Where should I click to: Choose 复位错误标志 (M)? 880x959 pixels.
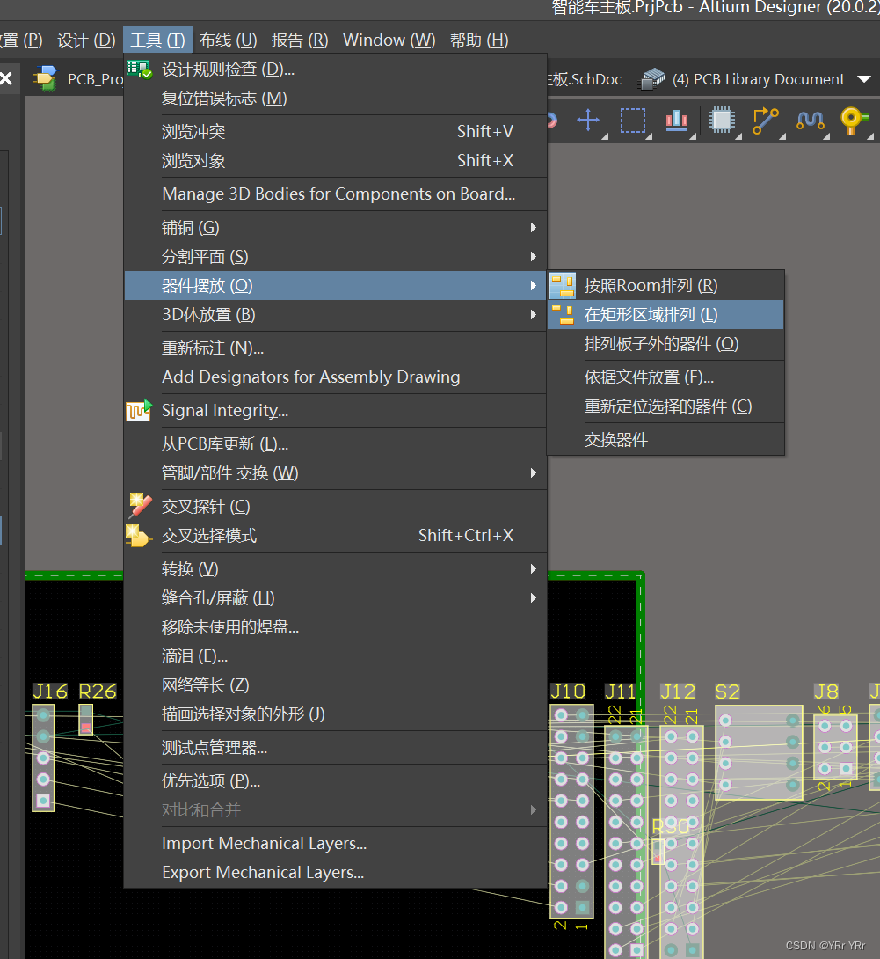click(x=335, y=99)
